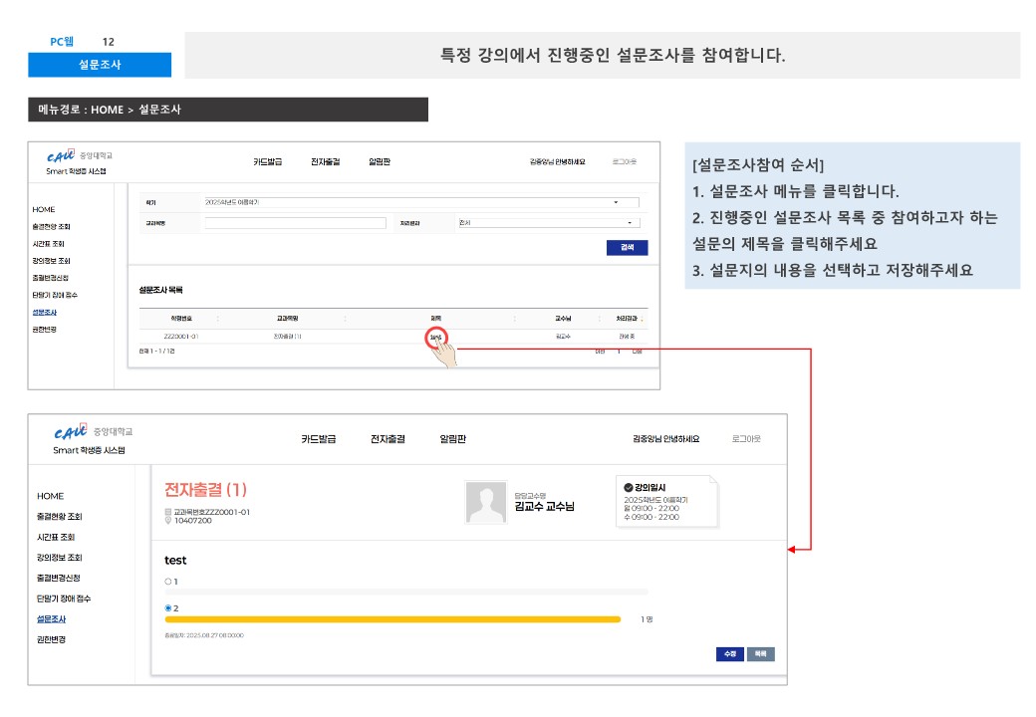This screenshot has height=717, width=1036.
Task: Click gray 목록 list button
Action: pos(760,653)
